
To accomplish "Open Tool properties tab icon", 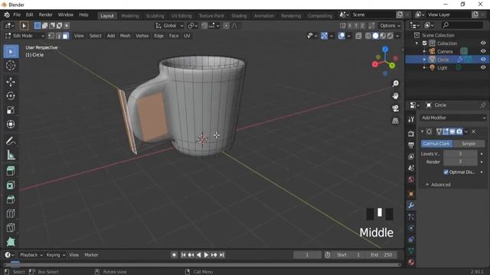I will tap(411, 119).
